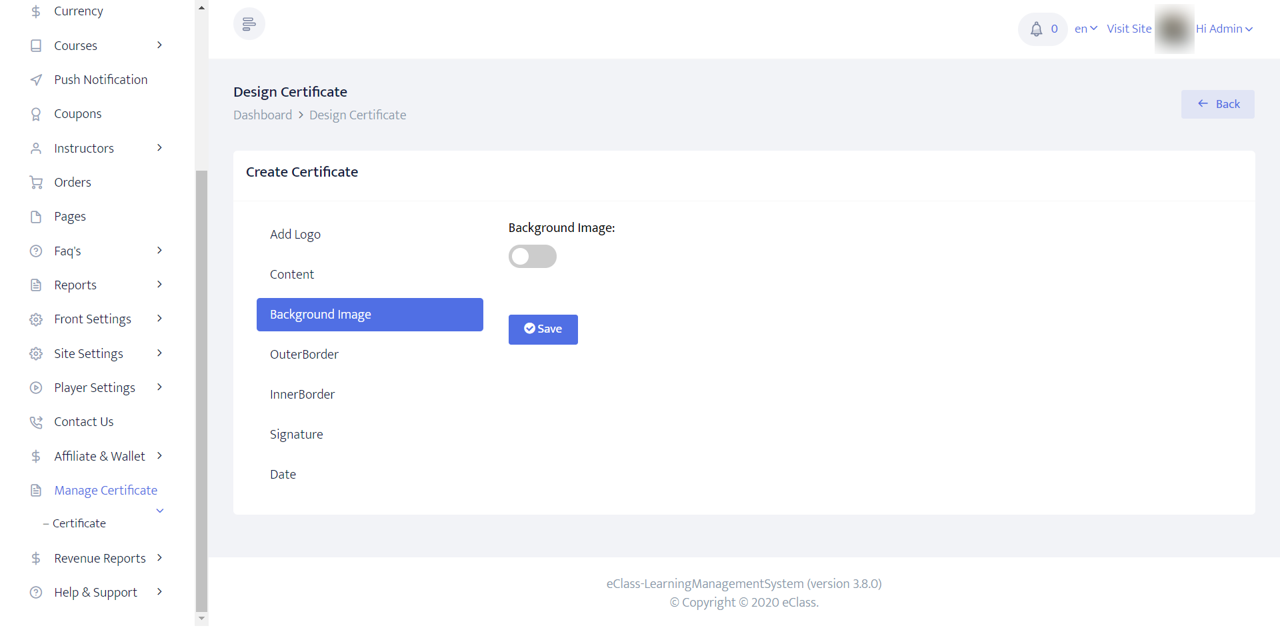Click the Coupons badge icon

pyautogui.click(x=36, y=115)
